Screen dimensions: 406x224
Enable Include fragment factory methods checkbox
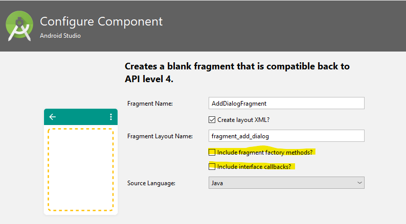[212, 152]
